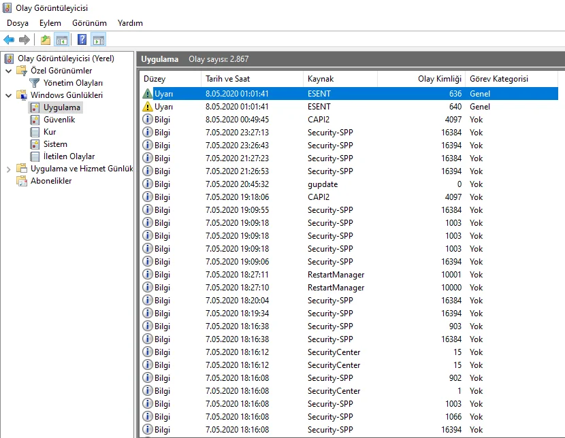Image resolution: width=565 pixels, height=438 pixels.
Task: Open the Dosya menu
Action: [18, 23]
